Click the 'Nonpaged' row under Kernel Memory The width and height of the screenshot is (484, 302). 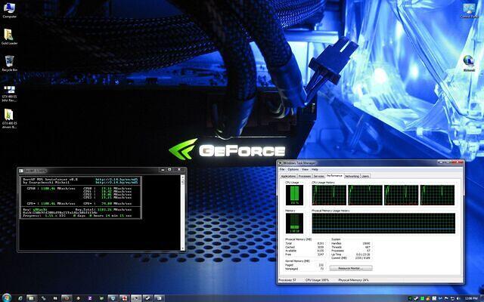(x=304, y=269)
